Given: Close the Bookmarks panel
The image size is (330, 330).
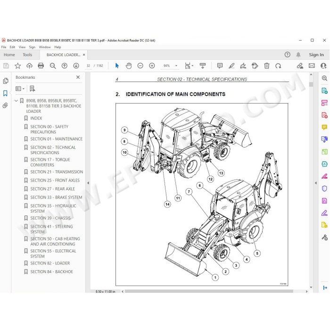Looking at the screenshot, I should [78, 77].
